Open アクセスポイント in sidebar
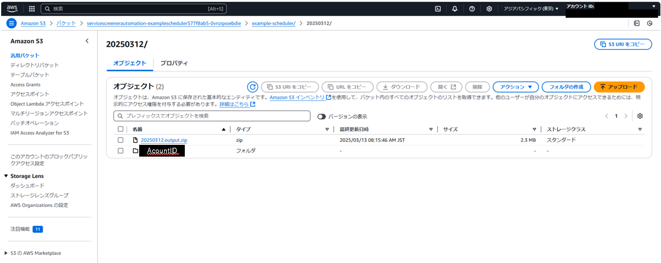 coord(30,94)
